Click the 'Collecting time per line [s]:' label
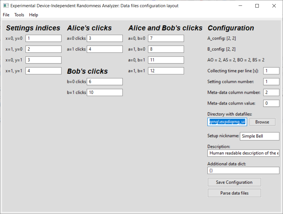 click(x=233, y=71)
